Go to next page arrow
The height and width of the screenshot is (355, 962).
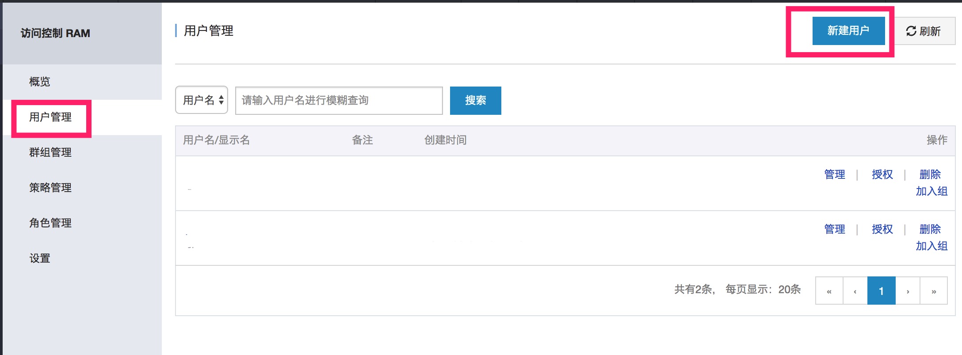908,291
